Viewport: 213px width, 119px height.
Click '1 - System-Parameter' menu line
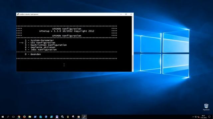[x=39, y=40]
